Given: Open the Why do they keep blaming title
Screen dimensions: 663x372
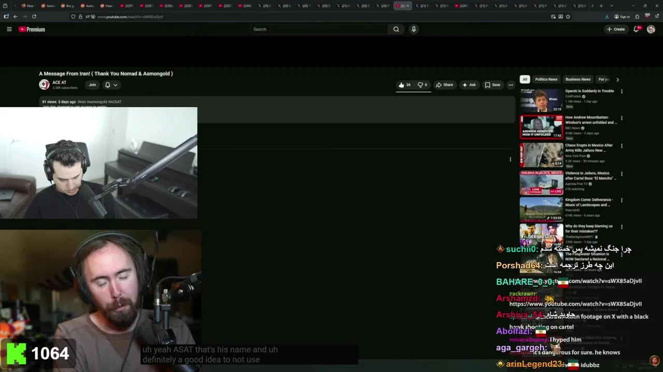Looking at the screenshot, I should (589, 229).
